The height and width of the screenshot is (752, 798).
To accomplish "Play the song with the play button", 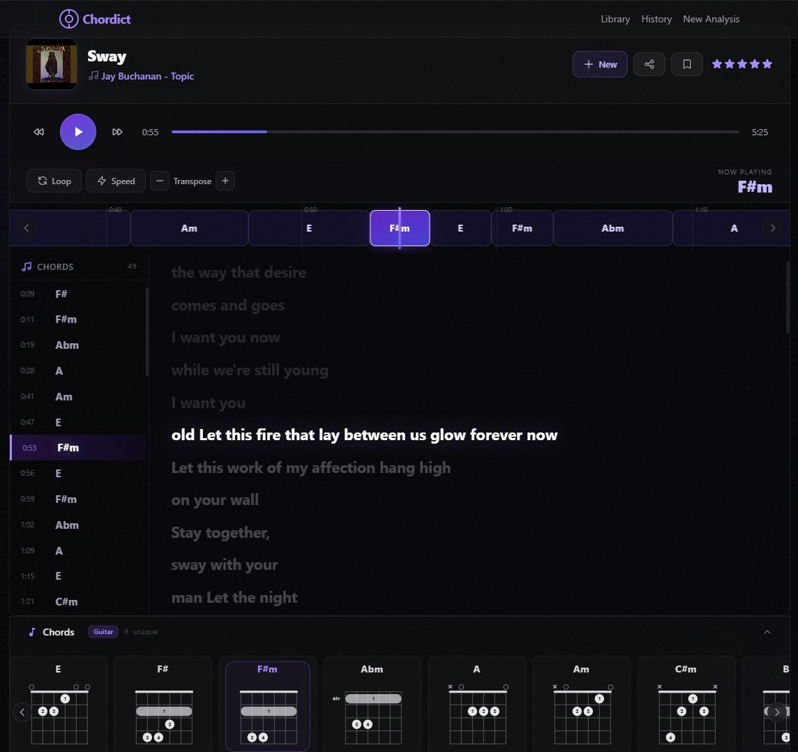I will coord(78,131).
